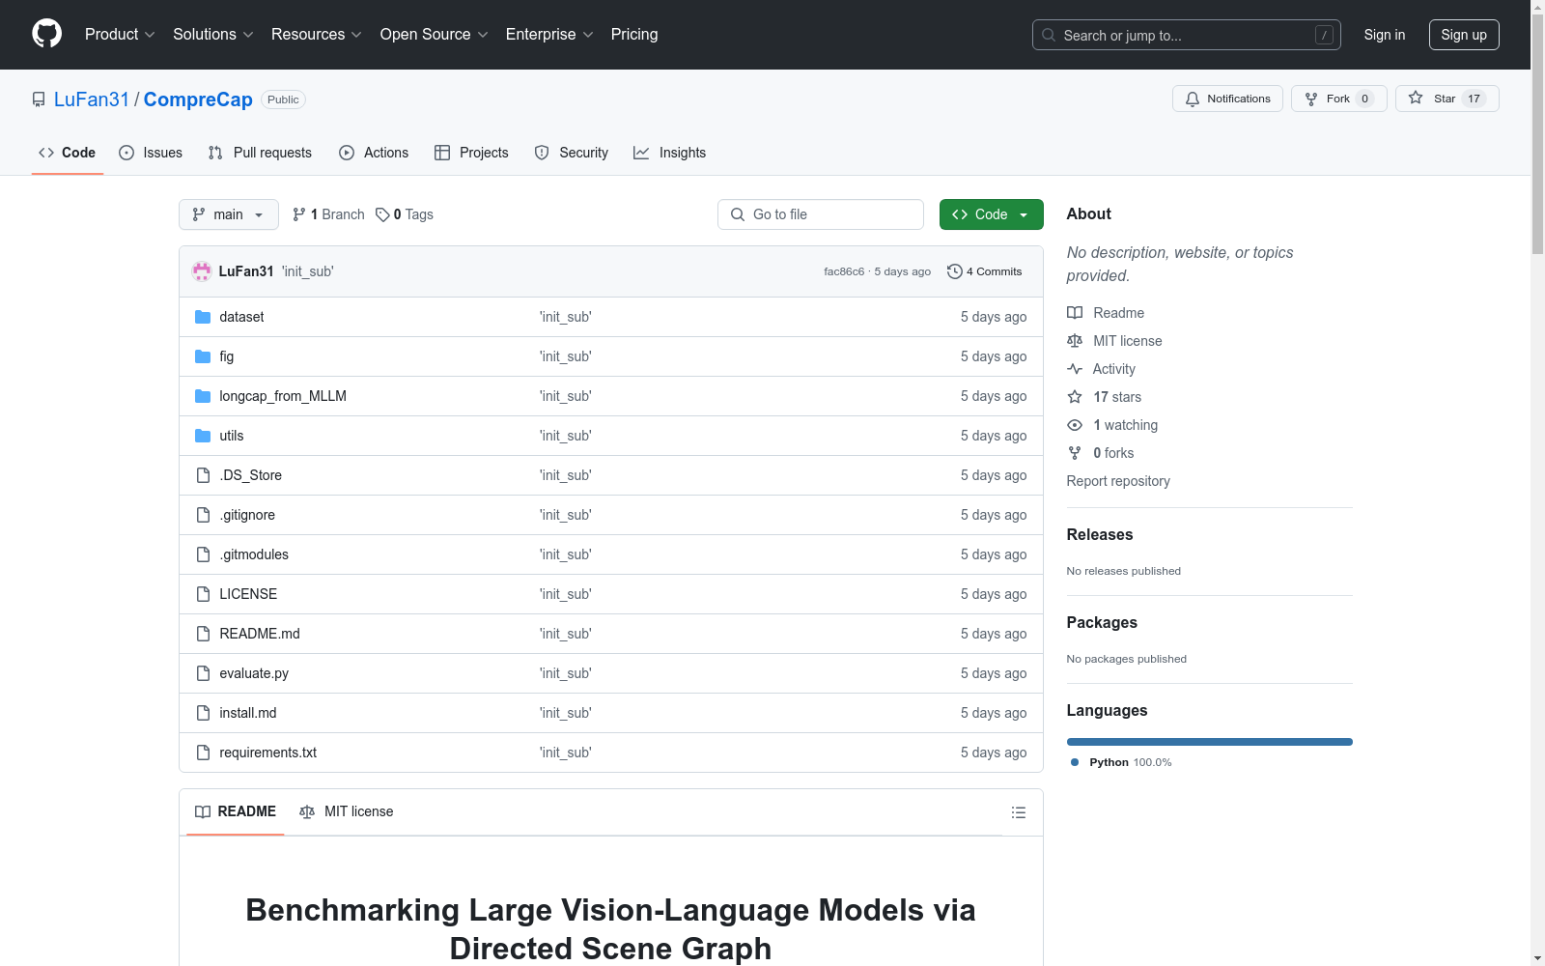
Task: Click the Python 100.0% language link
Action: coord(1121,762)
